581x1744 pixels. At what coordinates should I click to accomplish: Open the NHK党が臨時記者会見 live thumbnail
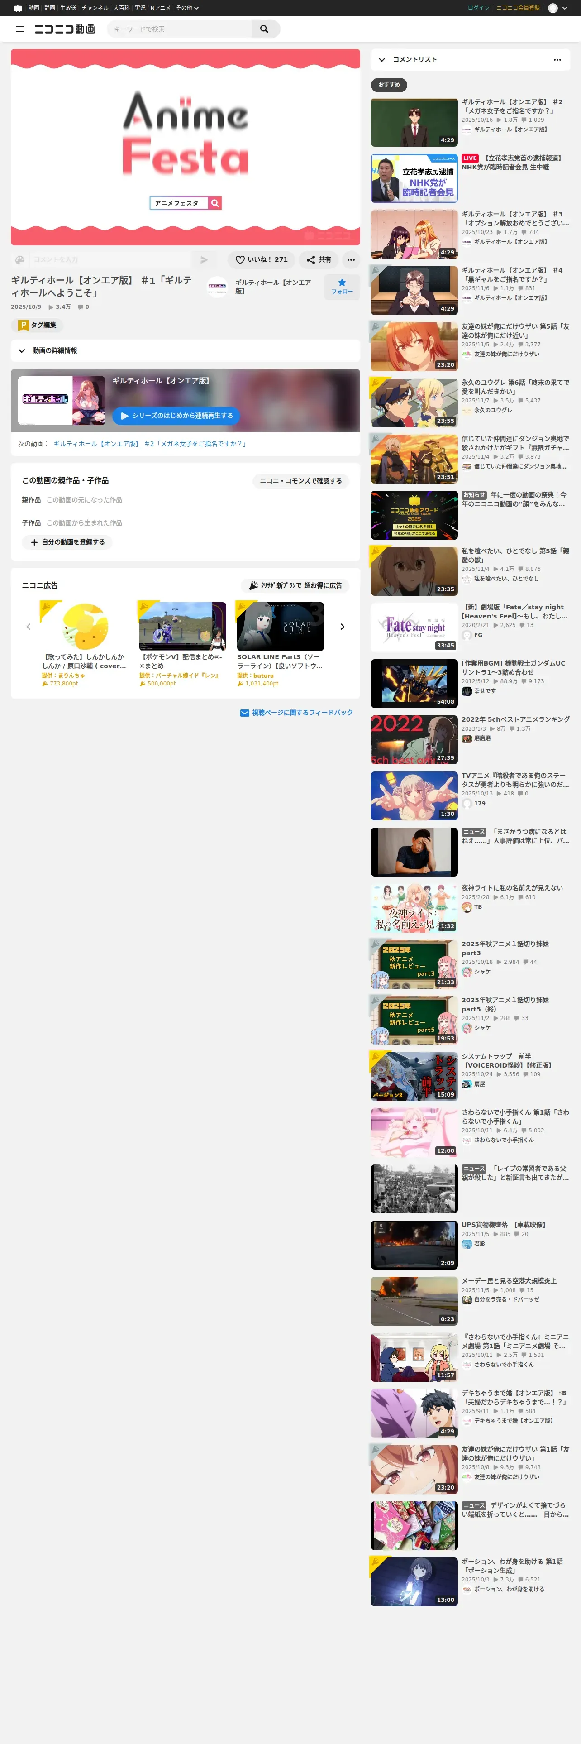pyautogui.click(x=414, y=178)
